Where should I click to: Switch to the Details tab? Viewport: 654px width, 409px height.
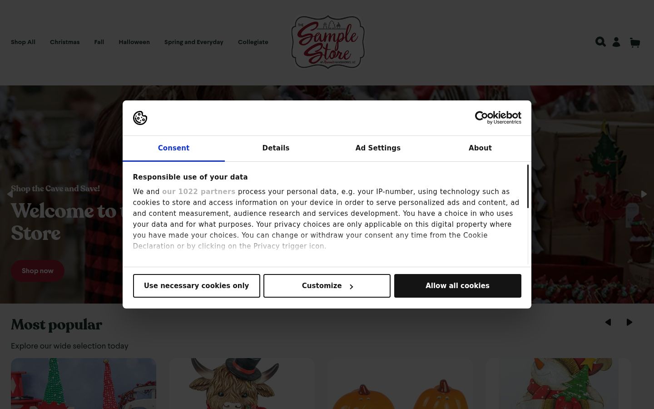click(276, 148)
